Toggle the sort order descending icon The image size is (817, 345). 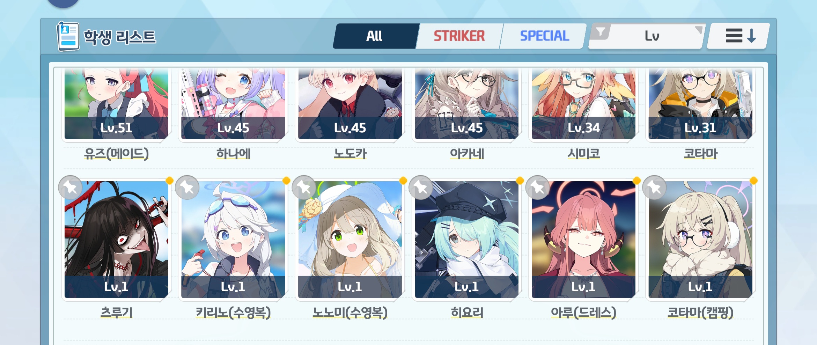tap(739, 36)
